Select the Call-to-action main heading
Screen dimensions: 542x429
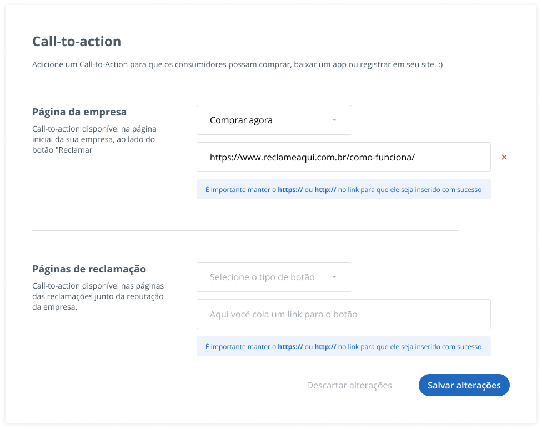coord(77,42)
